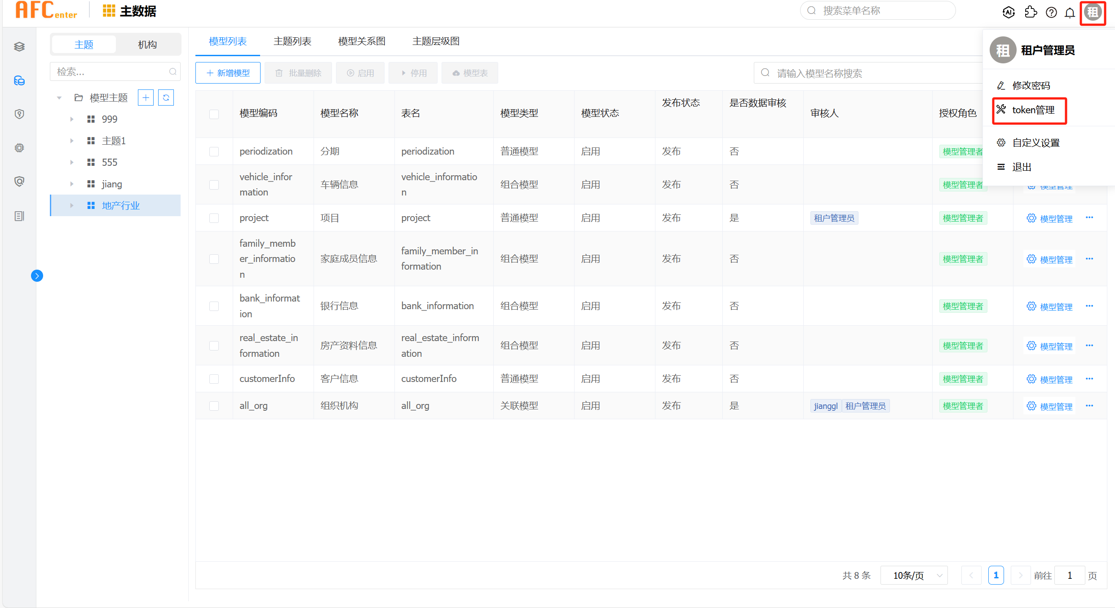Image resolution: width=1115 pixels, height=608 pixels.
Task: Toggle the select-all checkbox in table header
Action: click(x=214, y=114)
